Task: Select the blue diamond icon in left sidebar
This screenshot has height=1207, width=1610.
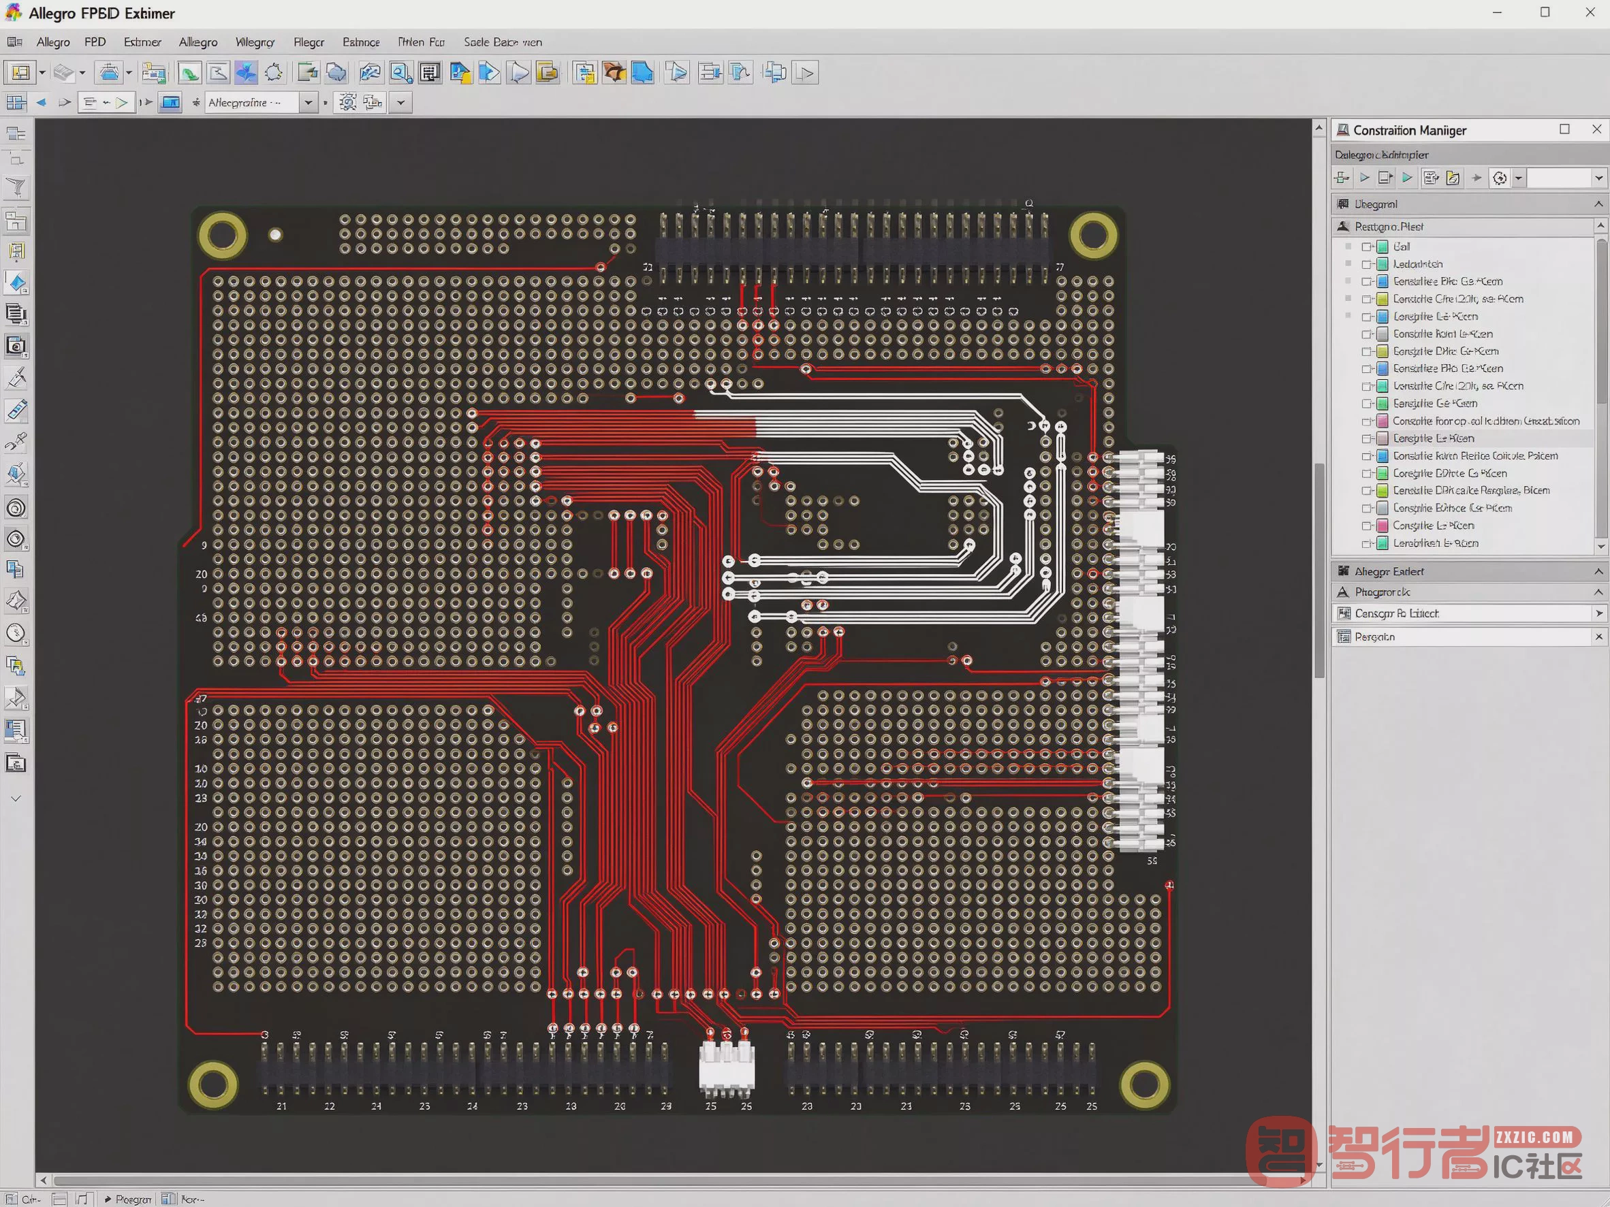Action: coord(16,283)
